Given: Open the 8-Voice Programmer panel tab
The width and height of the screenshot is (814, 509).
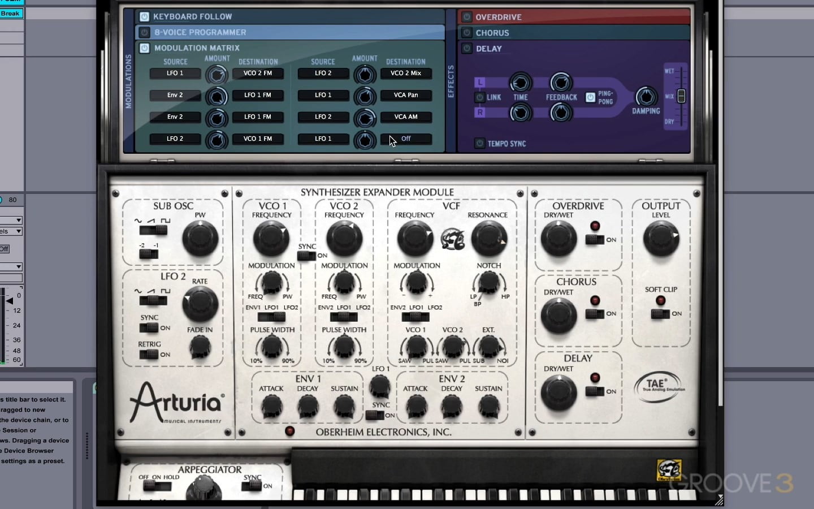Looking at the screenshot, I should pos(289,32).
